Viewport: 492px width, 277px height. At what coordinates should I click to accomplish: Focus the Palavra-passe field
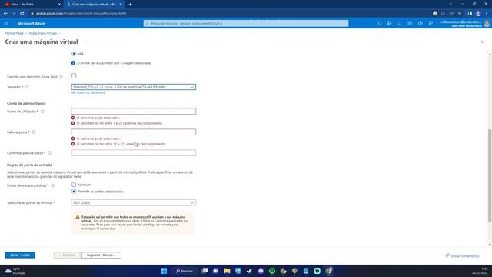click(133, 132)
